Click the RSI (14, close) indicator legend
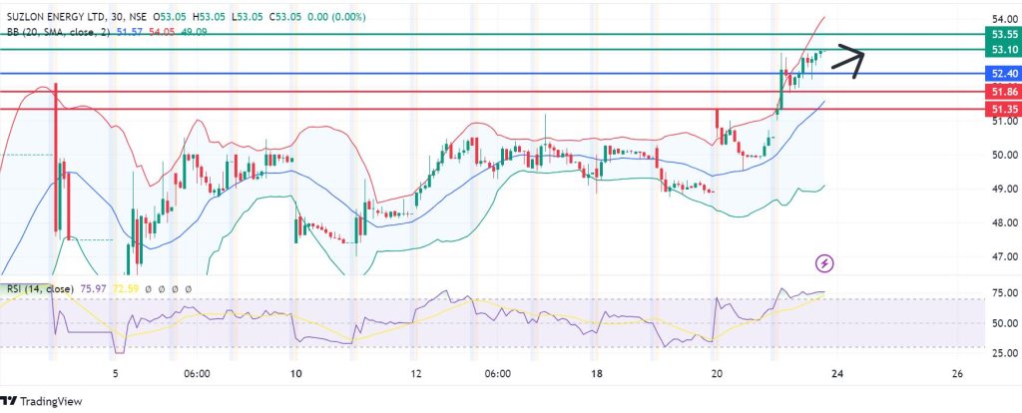The image size is (1022, 413). click(x=39, y=288)
